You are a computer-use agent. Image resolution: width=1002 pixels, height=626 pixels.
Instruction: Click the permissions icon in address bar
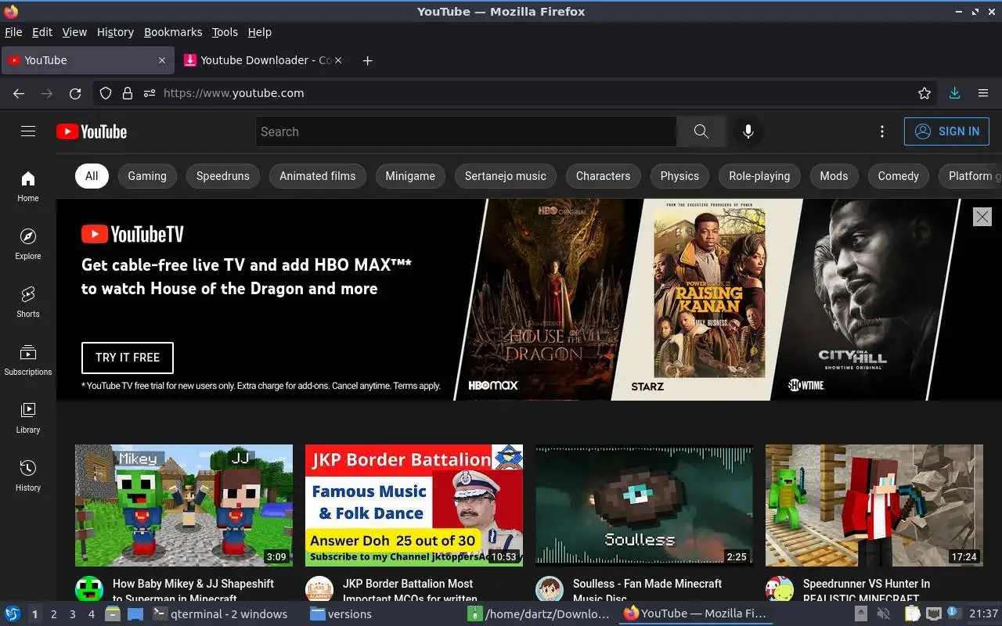(150, 93)
